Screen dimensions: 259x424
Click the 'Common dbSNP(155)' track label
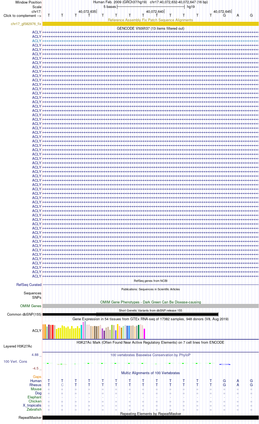point(24,314)
